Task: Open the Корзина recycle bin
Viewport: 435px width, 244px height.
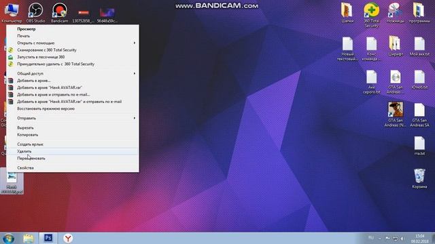Action: click(x=419, y=179)
